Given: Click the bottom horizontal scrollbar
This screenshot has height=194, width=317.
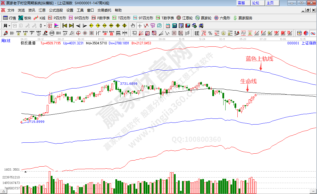Looking at the screenshot, I should click(x=159, y=192).
